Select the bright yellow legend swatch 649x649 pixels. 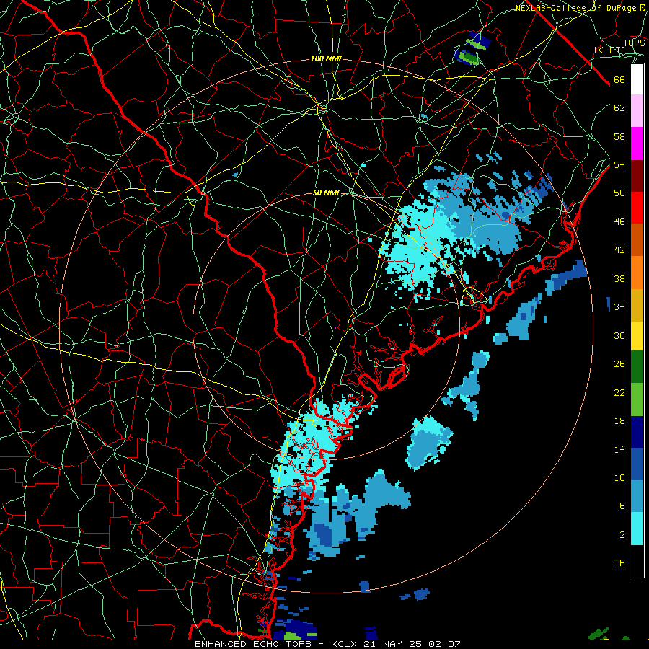pyautogui.click(x=637, y=335)
